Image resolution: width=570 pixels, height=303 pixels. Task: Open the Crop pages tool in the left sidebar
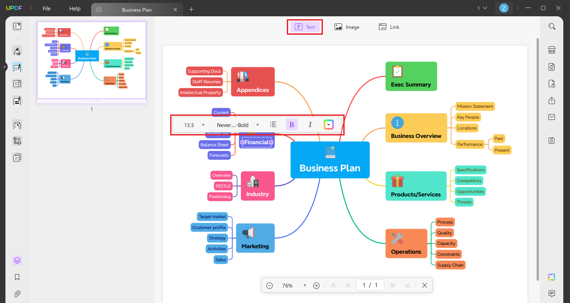[17, 141]
